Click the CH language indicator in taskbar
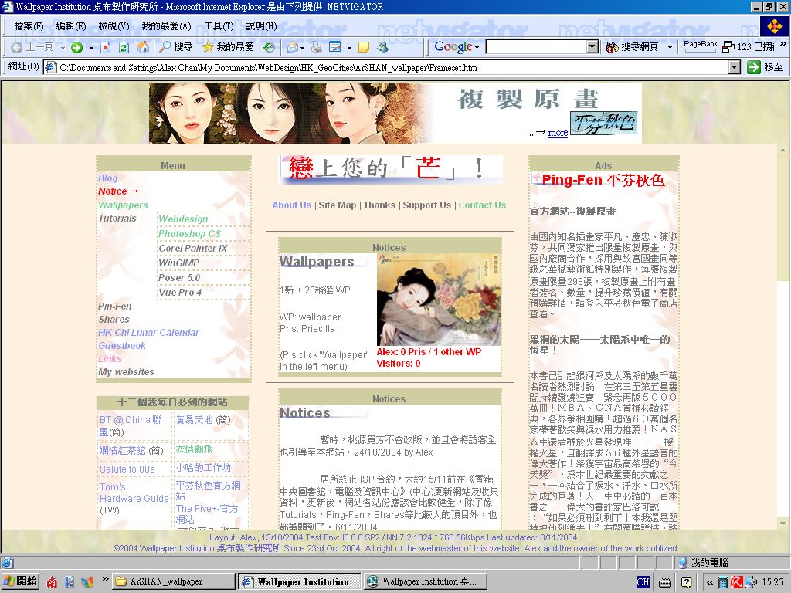 (643, 582)
